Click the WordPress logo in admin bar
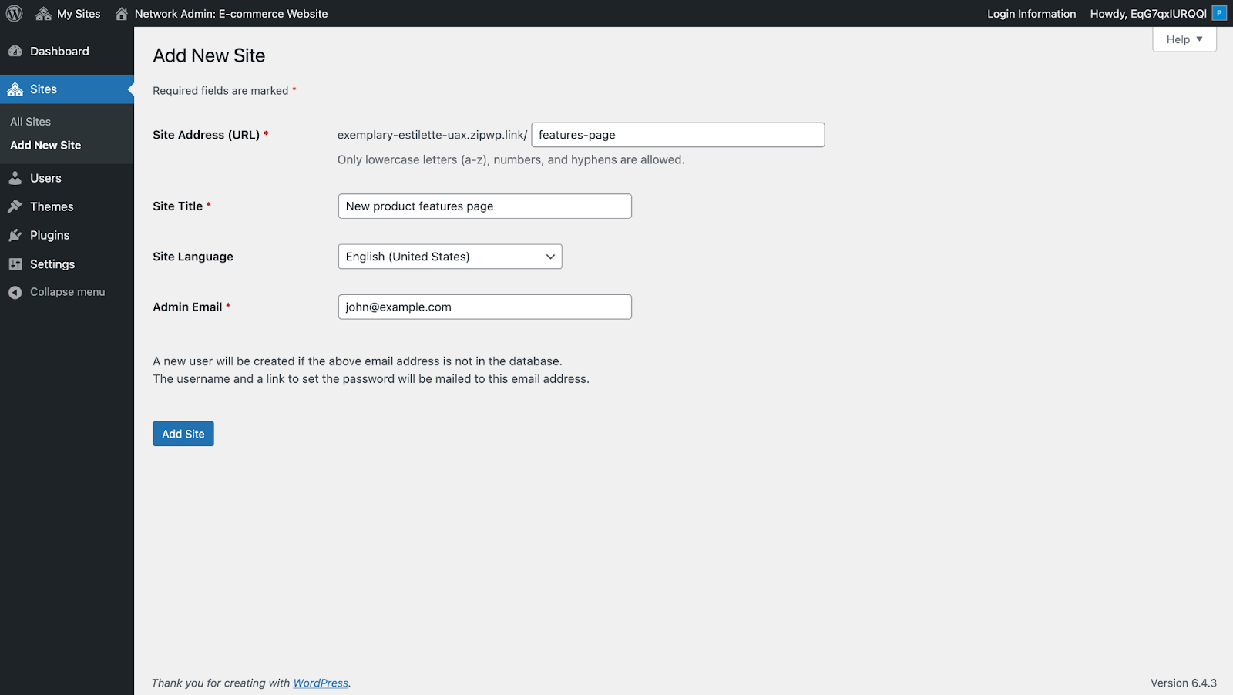Screen dimensions: 1233x695 point(14,13)
